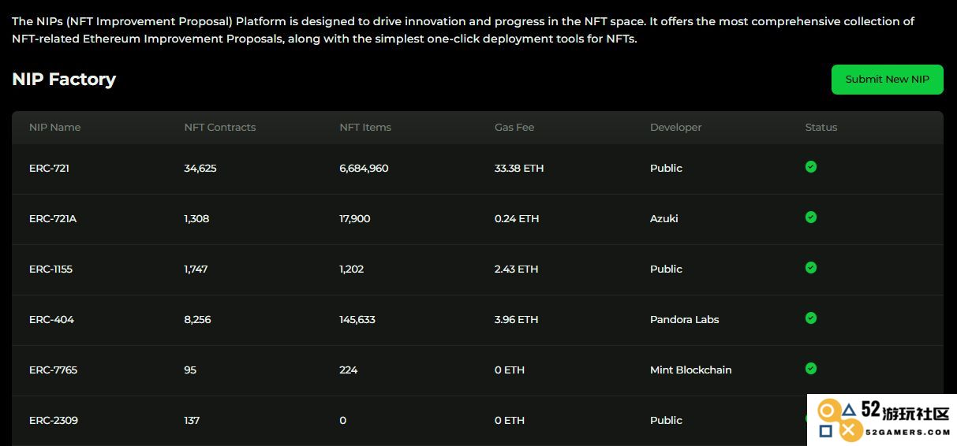Image resolution: width=957 pixels, height=446 pixels.
Task: Click the ERC-1155 green status checkmark
Action: coord(810,268)
